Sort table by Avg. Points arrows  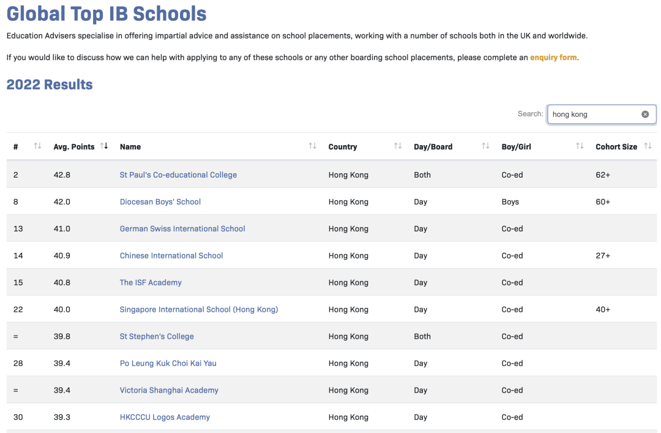[x=104, y=146]
